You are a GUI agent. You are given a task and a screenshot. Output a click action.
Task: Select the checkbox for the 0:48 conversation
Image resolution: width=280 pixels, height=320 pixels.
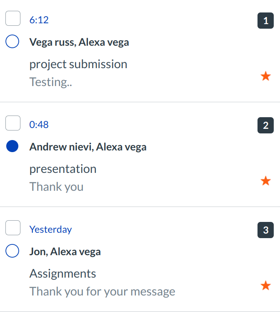click(x=13, y=123)
